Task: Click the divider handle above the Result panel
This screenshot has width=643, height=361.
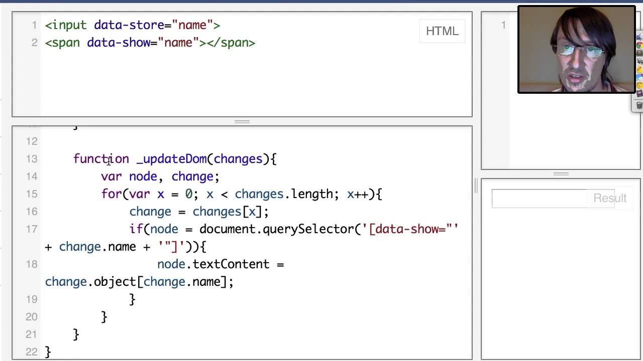Action: [x=561, y=174]
